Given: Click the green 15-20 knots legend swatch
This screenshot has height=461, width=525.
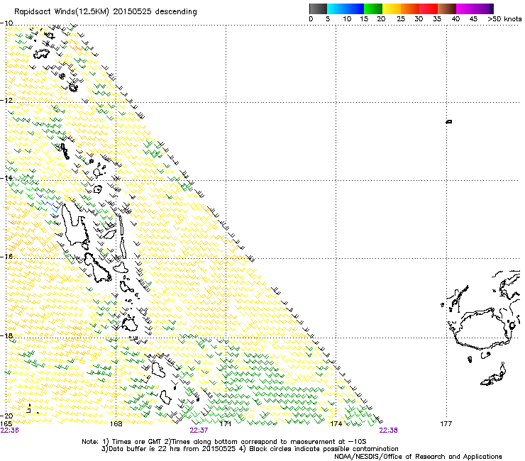Looking at the screenshot, I should pos(373,9).
